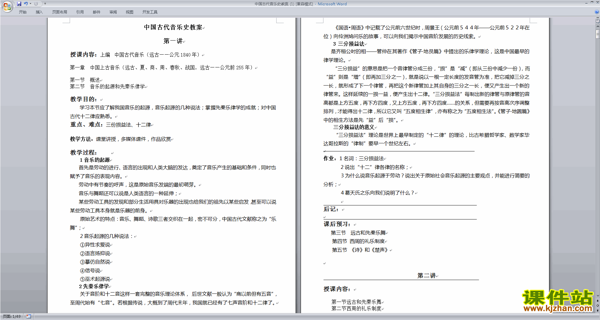
Task: Open the 审阅 ribbon tab
Action: click(113, 12)
